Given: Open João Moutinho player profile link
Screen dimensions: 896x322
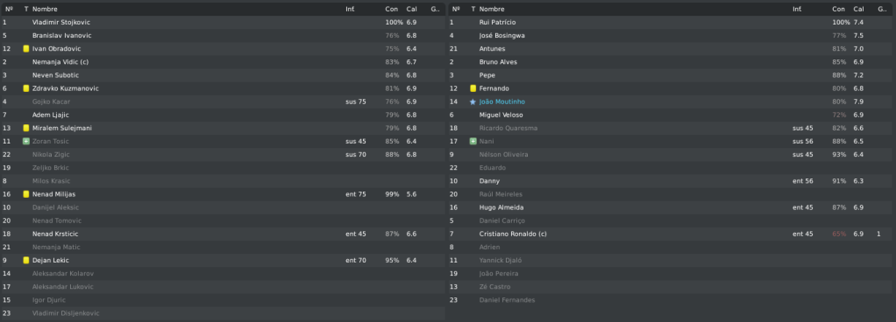Looking at the screenshot, I should click(501, 101).
